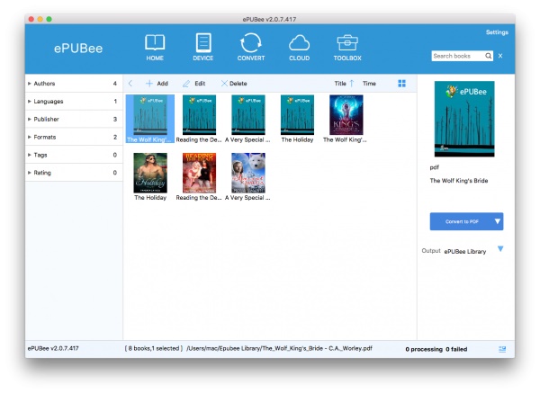Select The Wolf King's purple cover book
Image resolution: width=540 pixels, height=394 pixels.
click(x=346, y=115)
